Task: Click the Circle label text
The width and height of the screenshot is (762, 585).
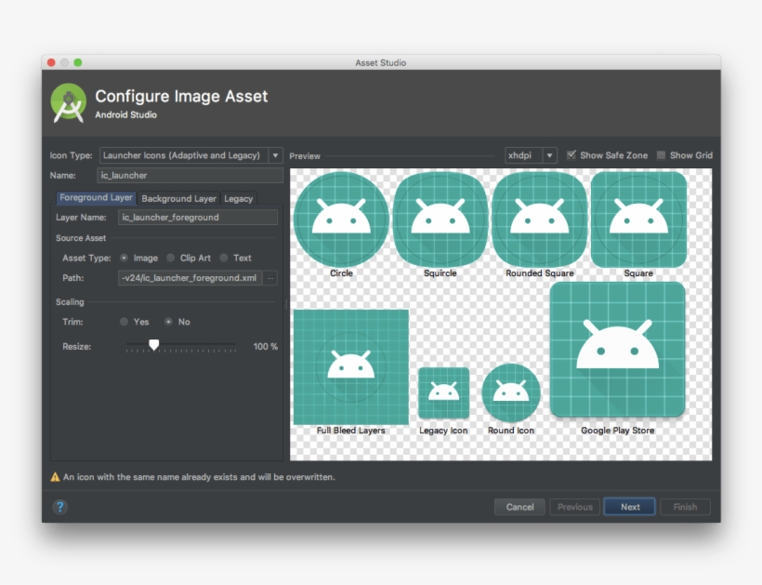Action: (341, 273)
